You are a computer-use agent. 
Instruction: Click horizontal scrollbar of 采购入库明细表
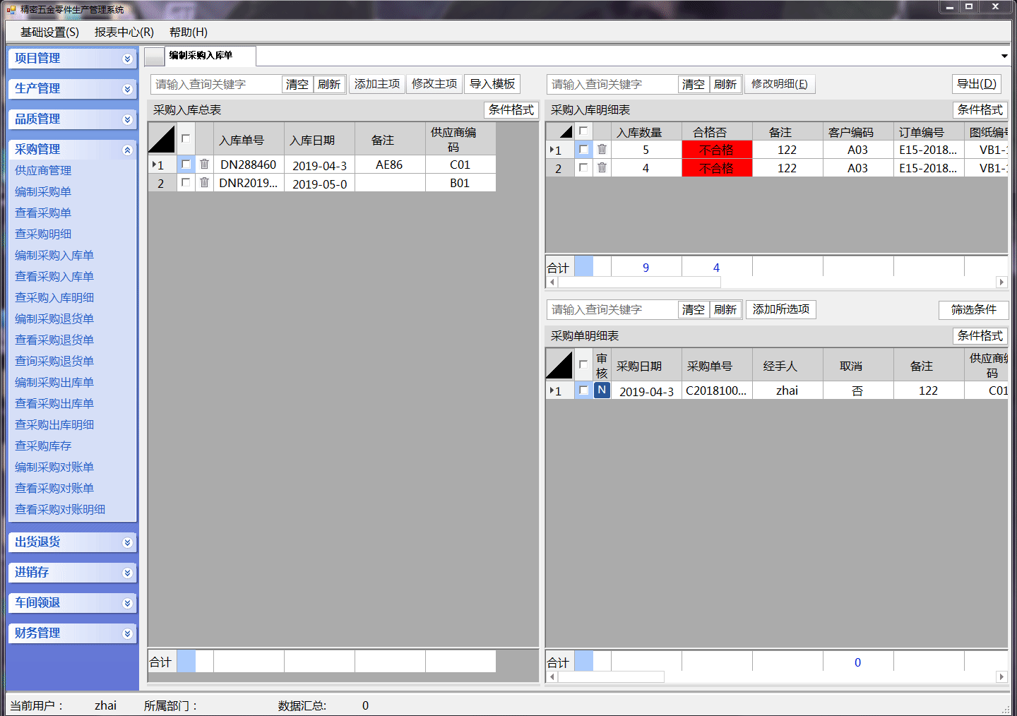(639, 282)
